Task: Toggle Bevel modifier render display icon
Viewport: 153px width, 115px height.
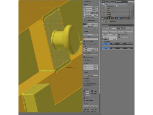Action: coord(118,28)
